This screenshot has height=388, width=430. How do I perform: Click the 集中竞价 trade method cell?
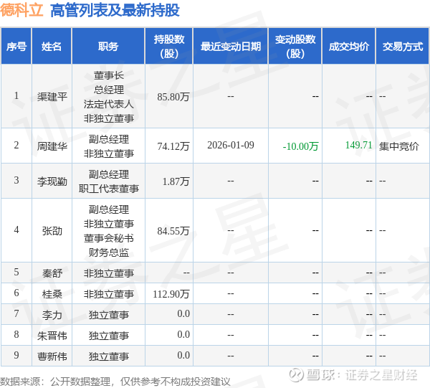pos(399,146)
